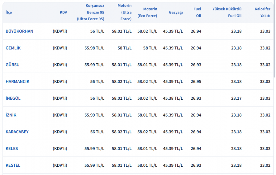Open the GEMLİK district link
This screenshot has width=276, height=175.
click(x=13, y=48)
